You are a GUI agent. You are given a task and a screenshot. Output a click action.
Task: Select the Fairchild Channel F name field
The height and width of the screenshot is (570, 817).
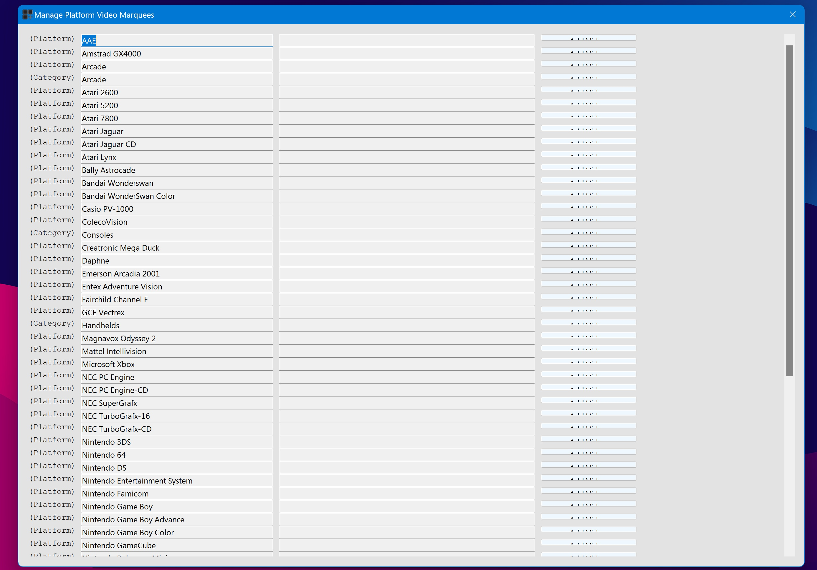177,300
